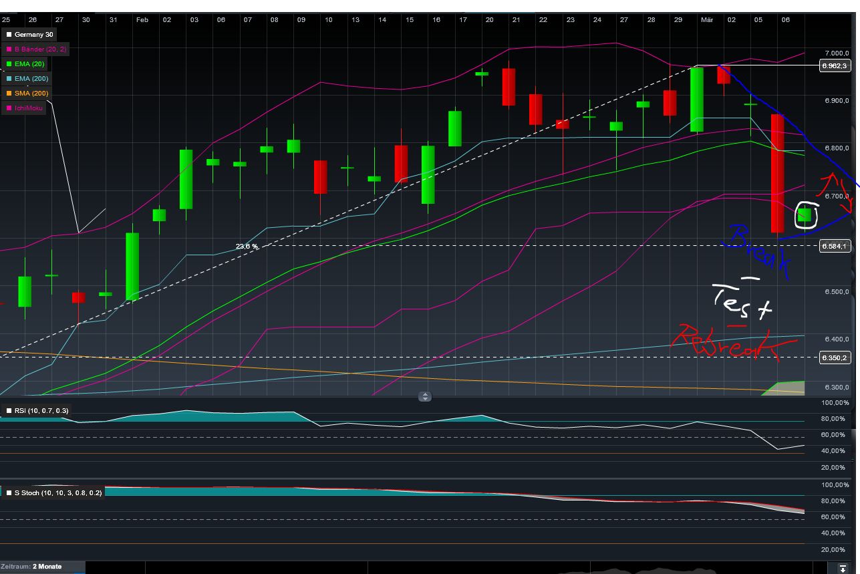This screenshot has width=860, height=574.
Task: Click the 6.584,1 price level tag
Action: pos(834,247)
